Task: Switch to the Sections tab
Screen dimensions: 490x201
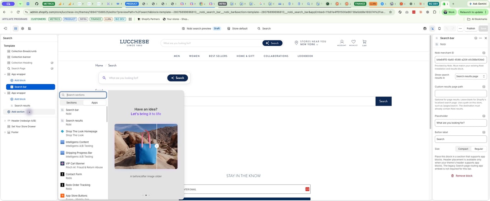Action: coord(71,103)
